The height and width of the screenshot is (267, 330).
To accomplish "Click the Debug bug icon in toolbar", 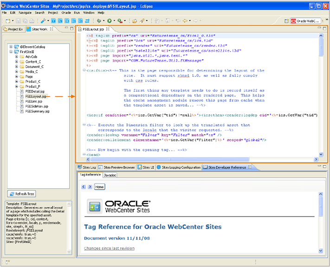I will pyautogui.click(x=99, y=21).
